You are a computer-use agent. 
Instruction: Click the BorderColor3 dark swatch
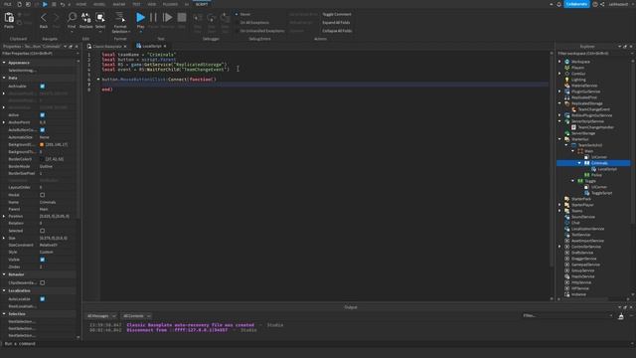coord(42,159)
